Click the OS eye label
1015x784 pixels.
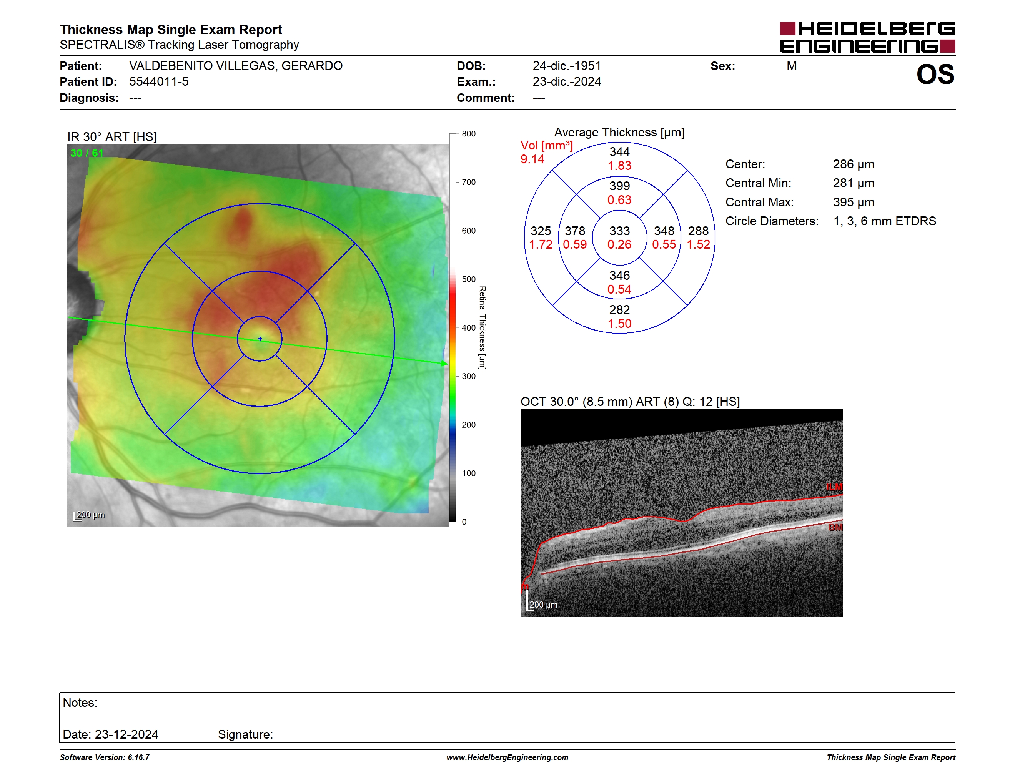[x=935, y=75]
